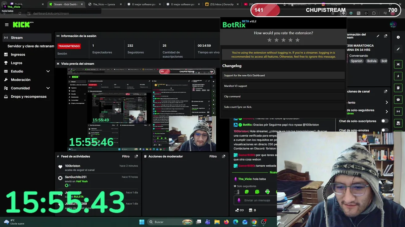Click the Bolivia tag
The width and height of the screenshot is (405, 227).
click(372, 61)
